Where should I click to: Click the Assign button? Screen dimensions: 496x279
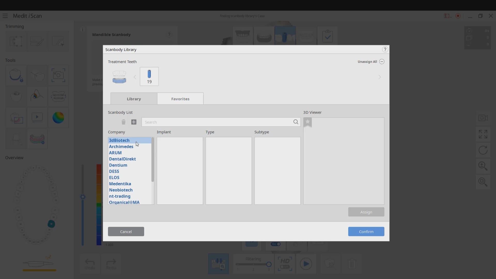point(366,212)
